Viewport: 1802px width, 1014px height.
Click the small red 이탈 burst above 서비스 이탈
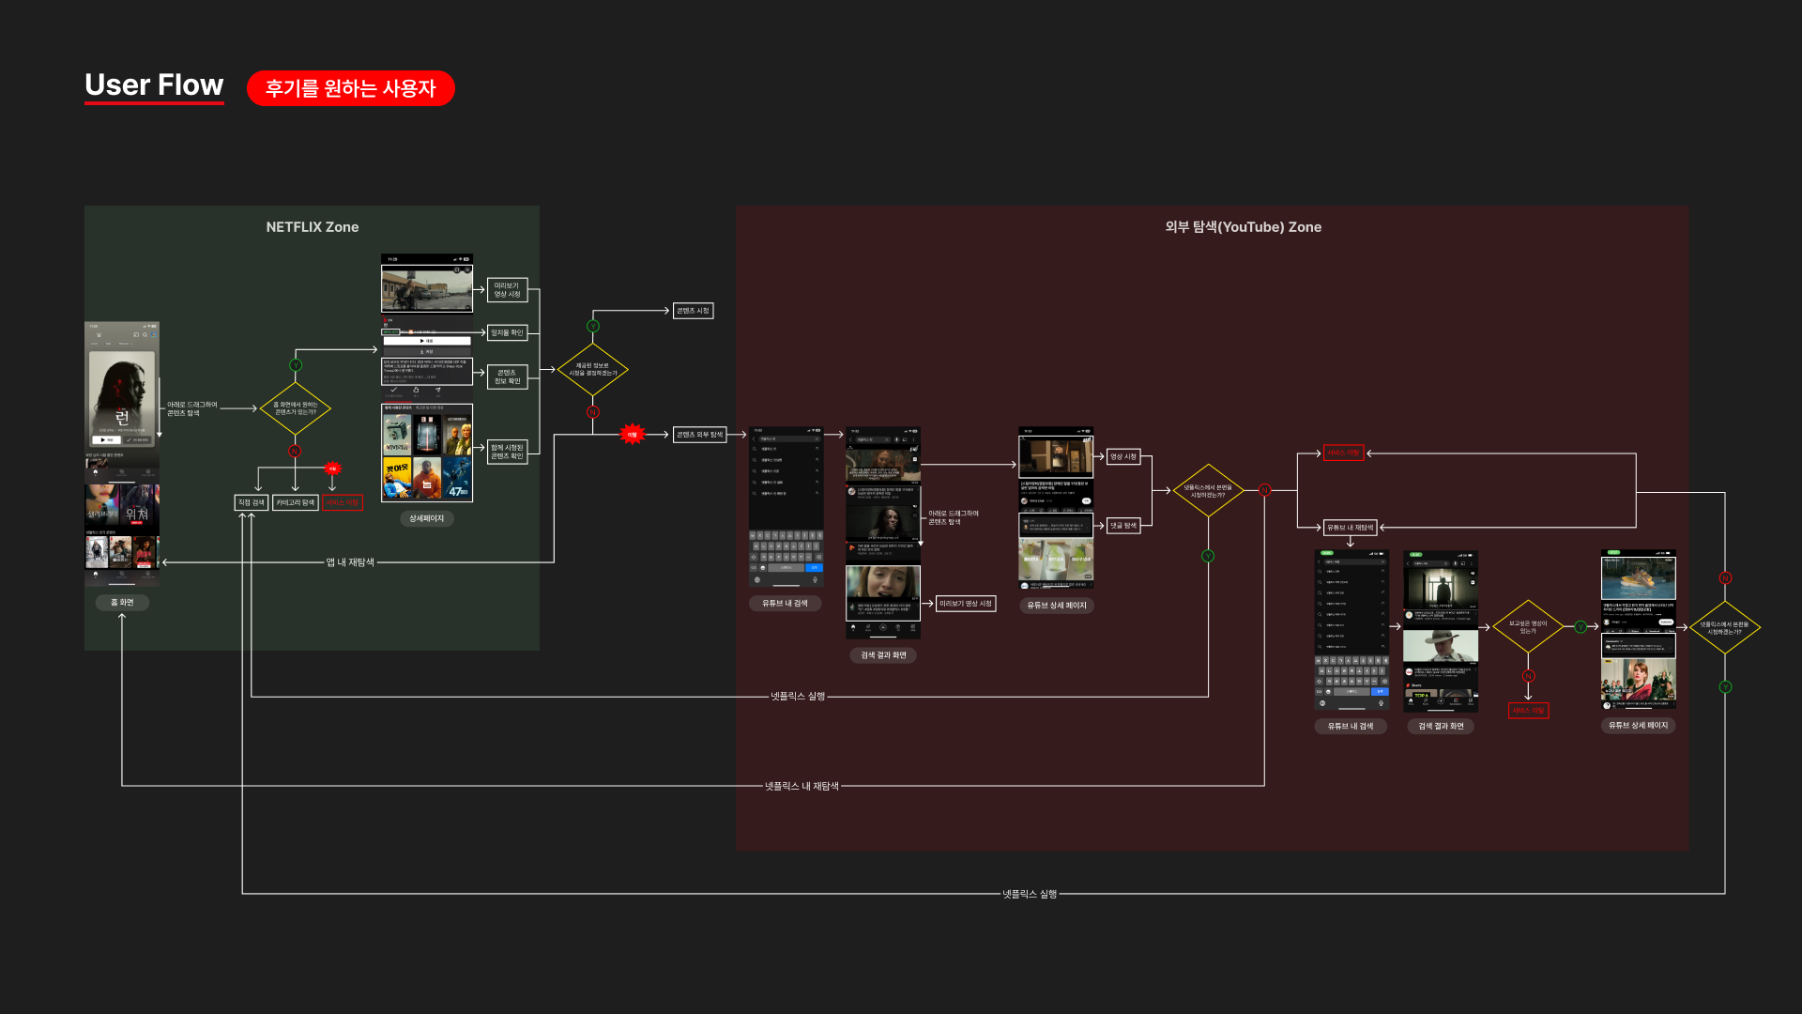pos(332,469)
